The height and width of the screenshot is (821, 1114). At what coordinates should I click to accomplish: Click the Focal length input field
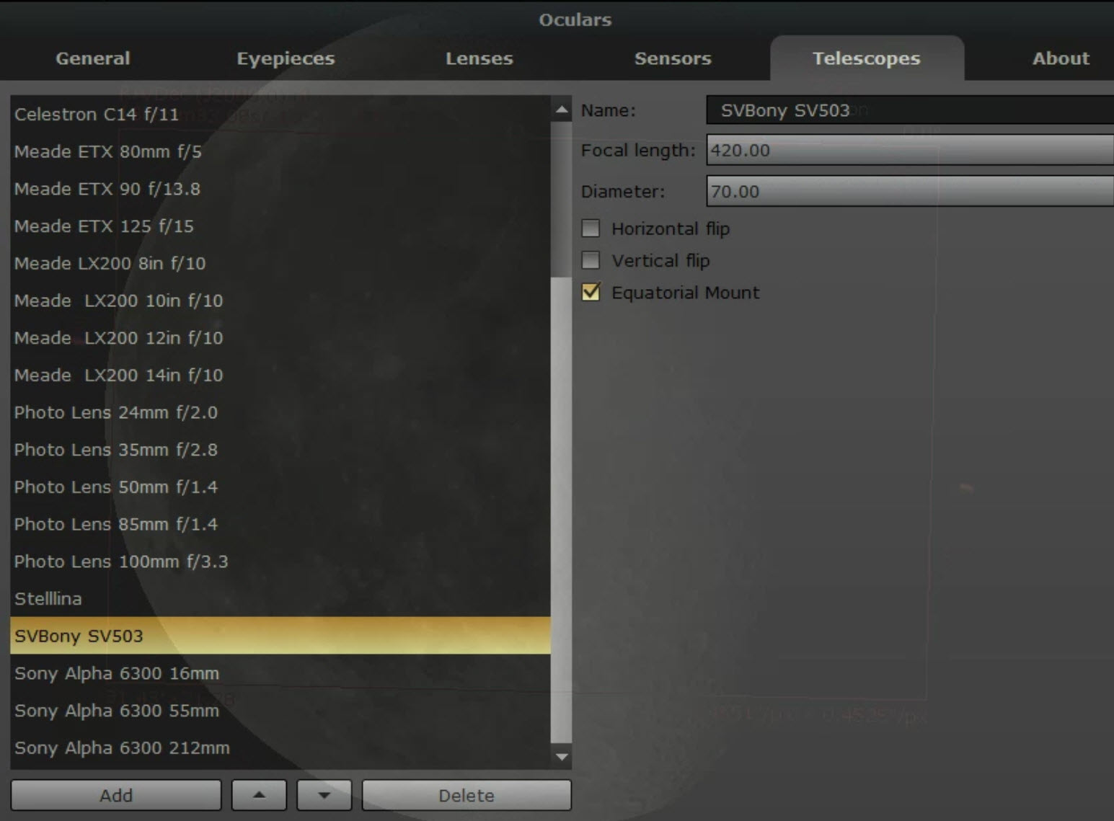click(909, 151)
